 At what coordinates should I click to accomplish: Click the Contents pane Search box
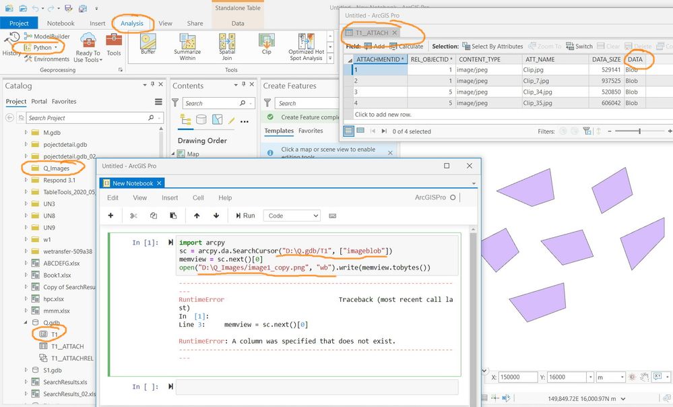(210, 103)
